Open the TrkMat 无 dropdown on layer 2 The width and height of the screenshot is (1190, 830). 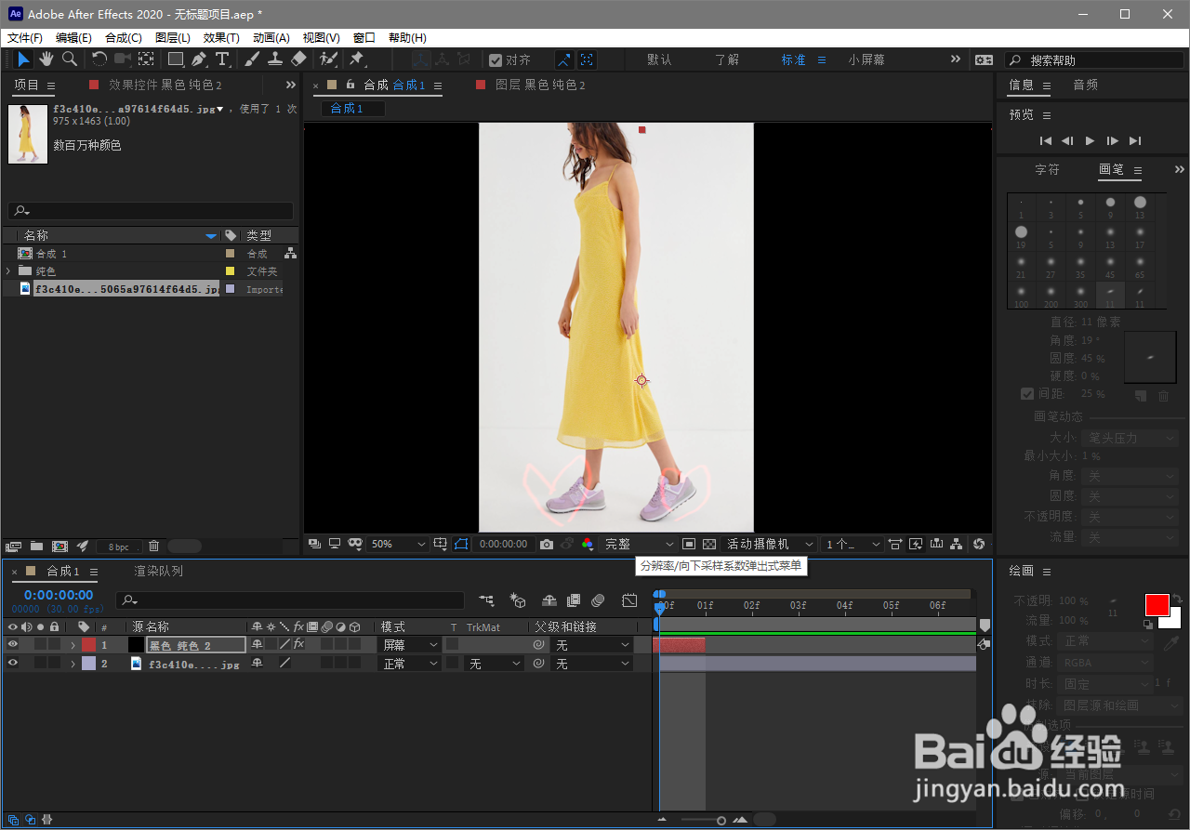tap(495, 664)
